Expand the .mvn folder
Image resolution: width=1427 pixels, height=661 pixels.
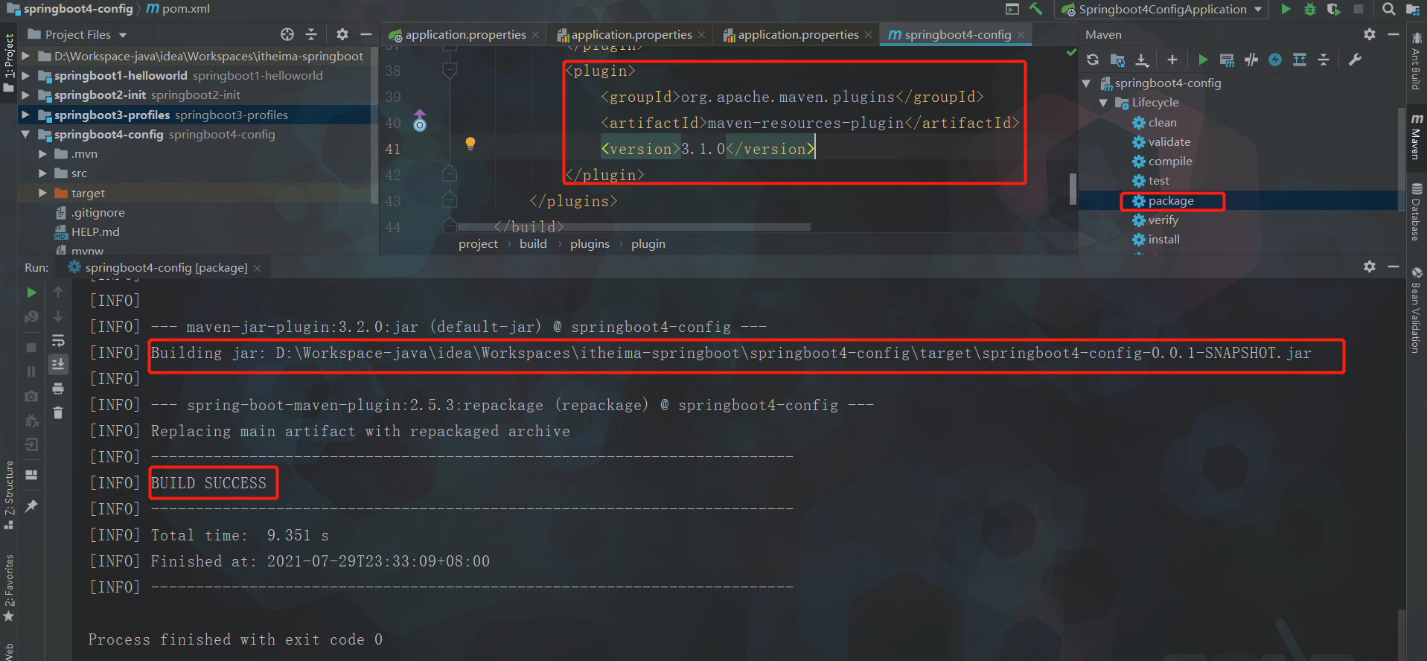[42, 154]
